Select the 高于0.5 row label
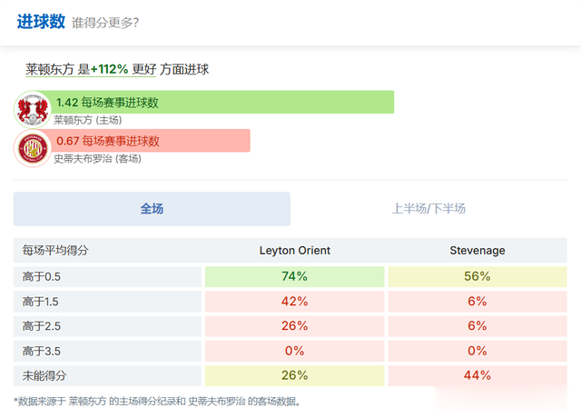 pos(44,276)
